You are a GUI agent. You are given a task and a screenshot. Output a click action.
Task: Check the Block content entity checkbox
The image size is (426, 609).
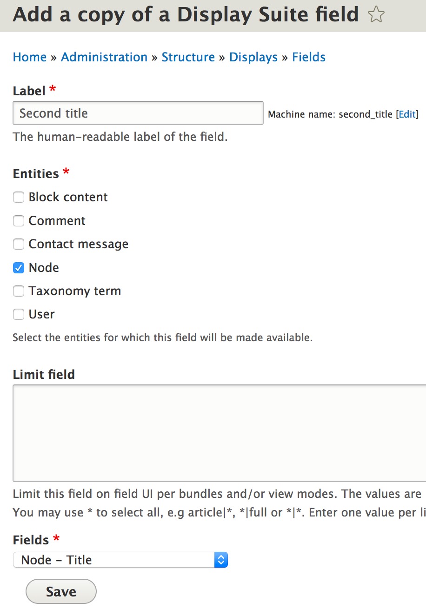coord(18,197)
